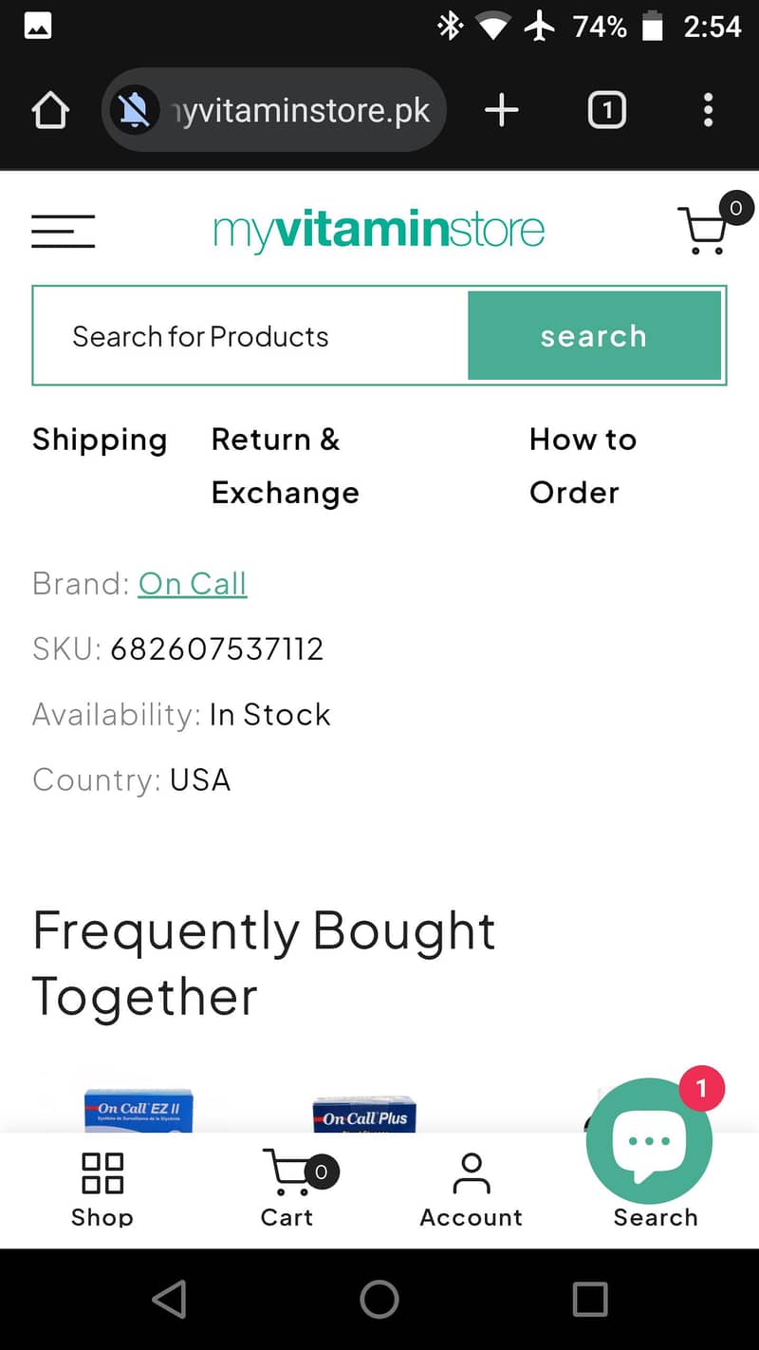Image resolution: width=759 pixels, height=1350 pixels.
Task: Click the green search button
Action: click(594, 336)
